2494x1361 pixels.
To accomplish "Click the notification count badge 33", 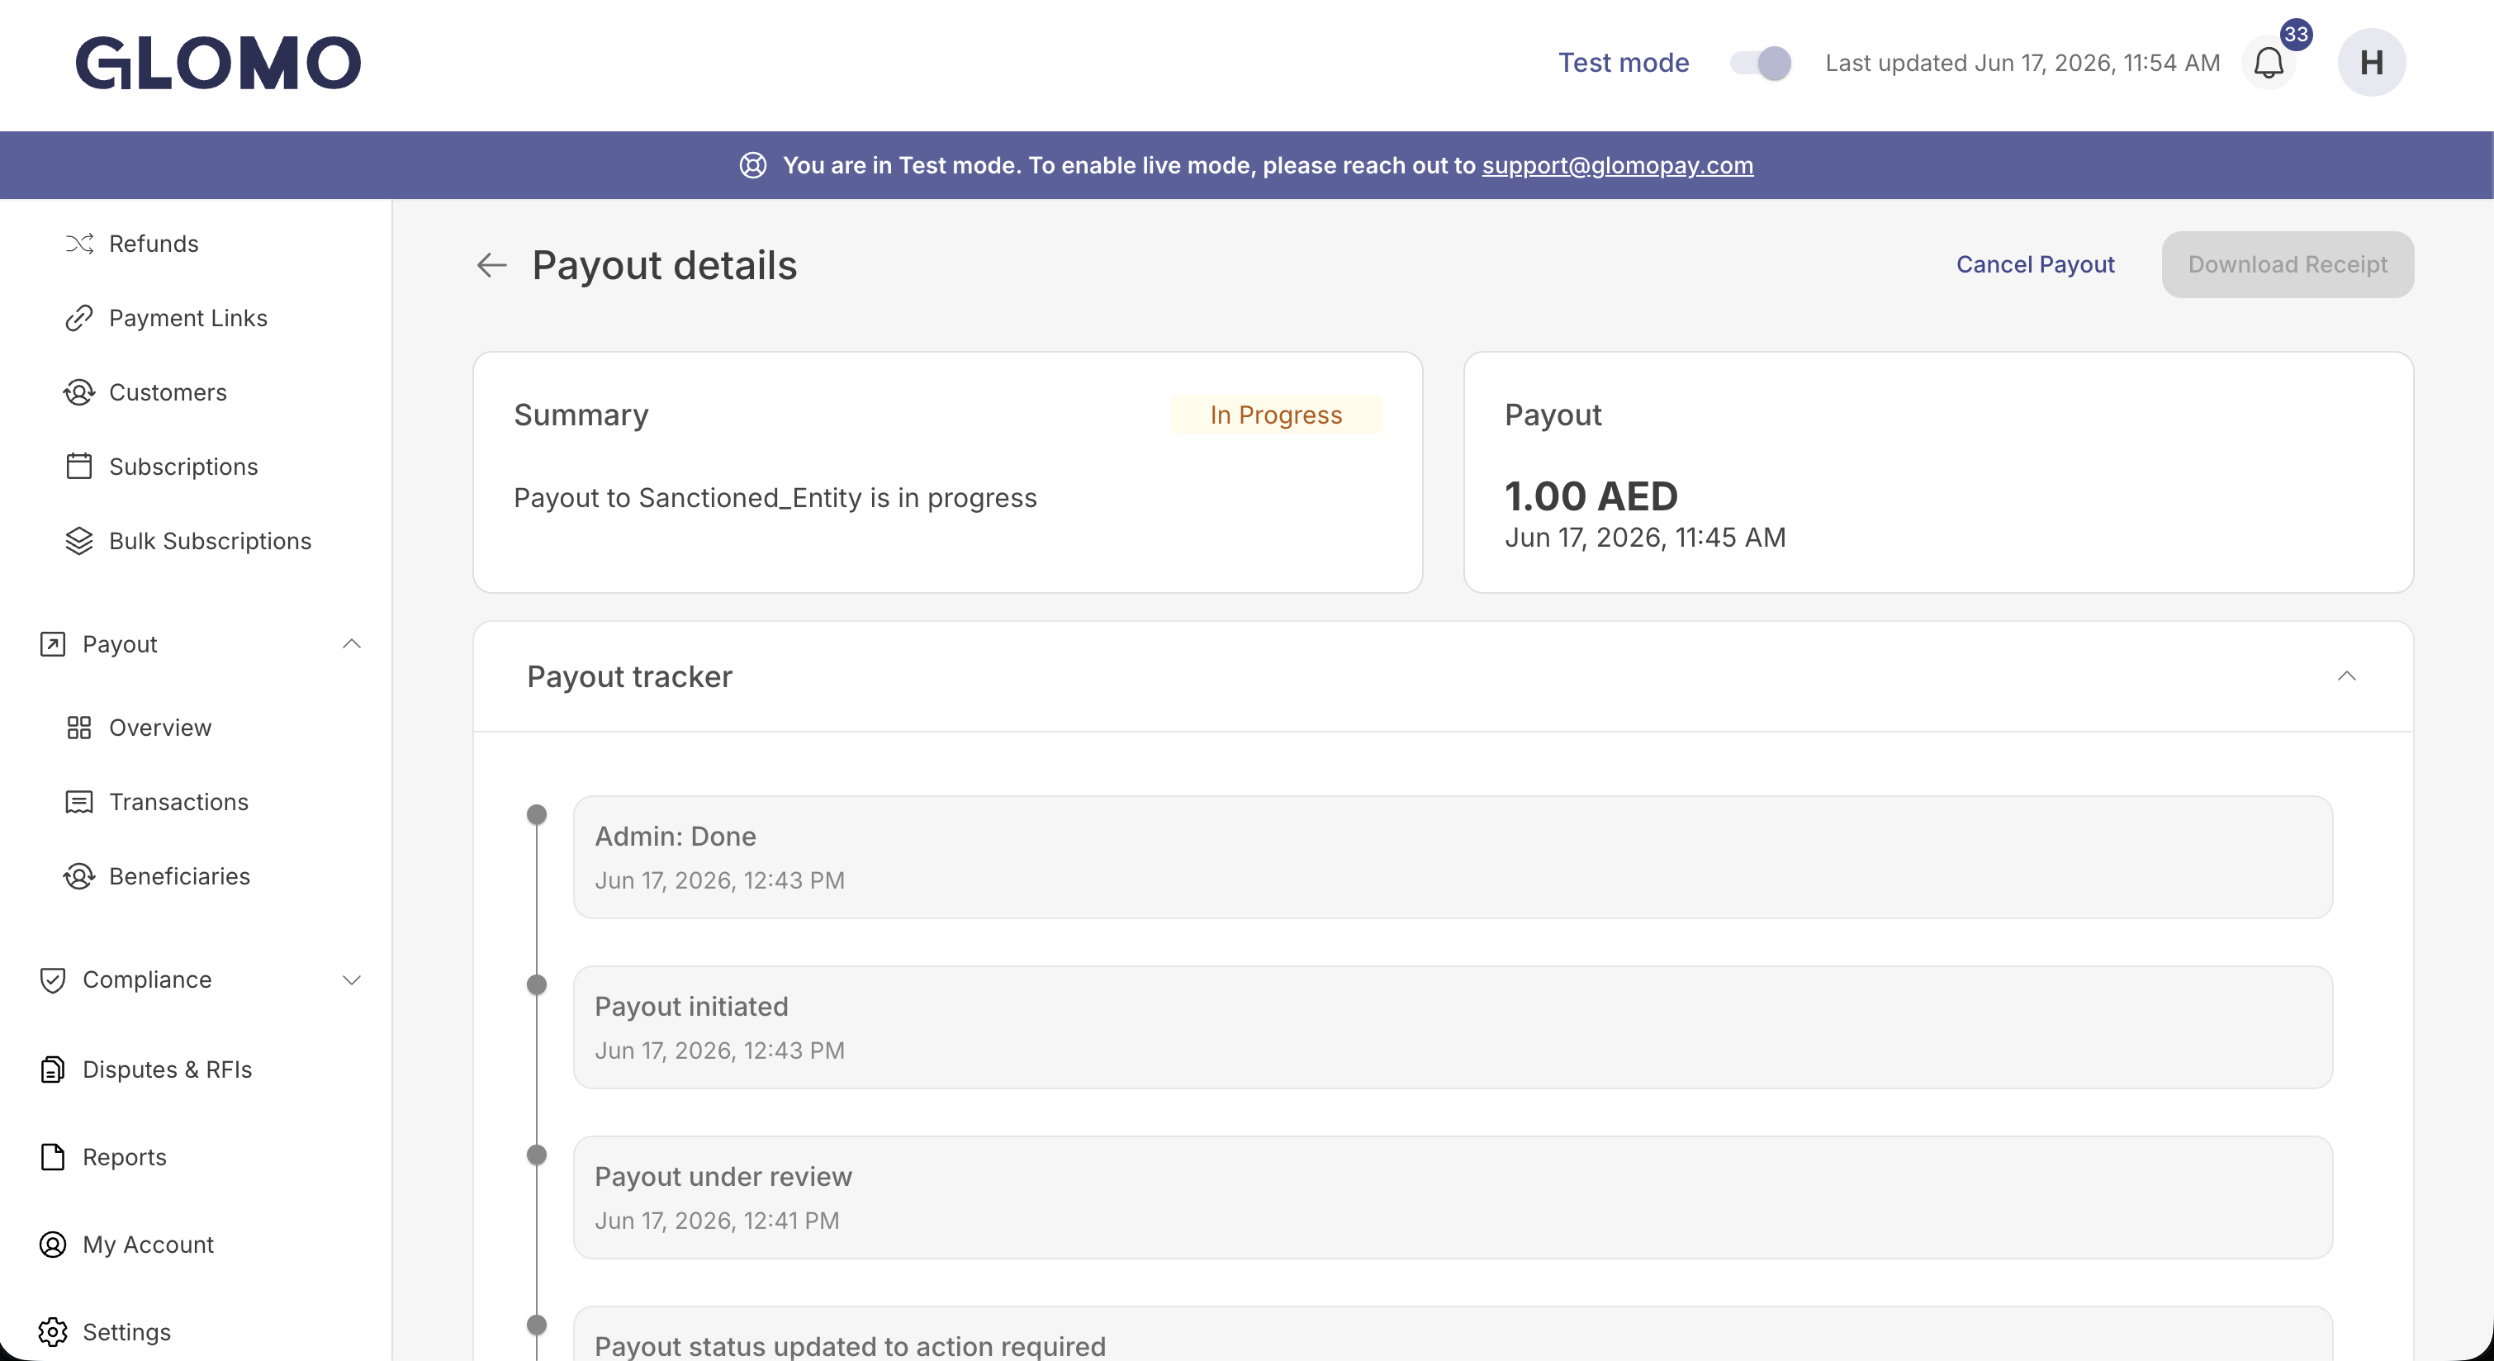I will 2297,35.
